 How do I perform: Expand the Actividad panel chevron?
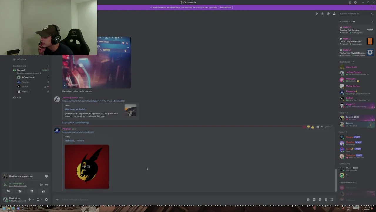(x=372, y=21)
